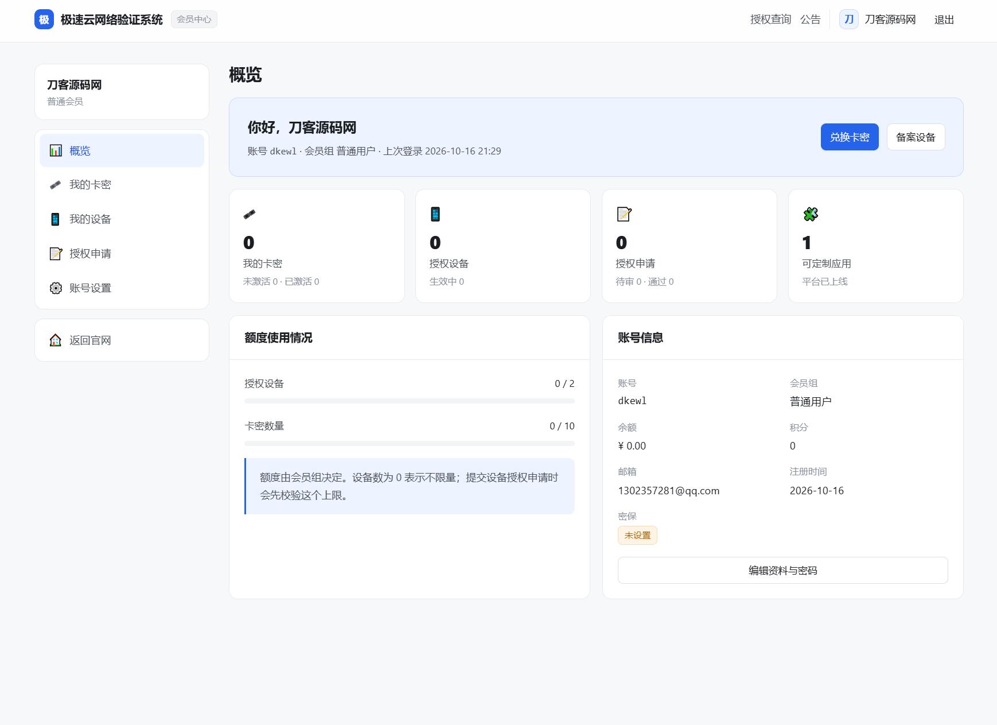Click the puzzle piece icon in 可定制应用 card
Viewport: 997px width, 725px height.
811,214
